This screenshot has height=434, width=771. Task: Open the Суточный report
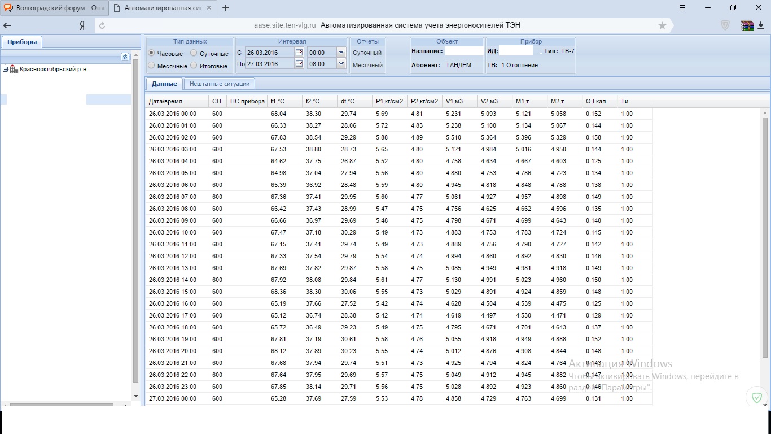point(367,53)
